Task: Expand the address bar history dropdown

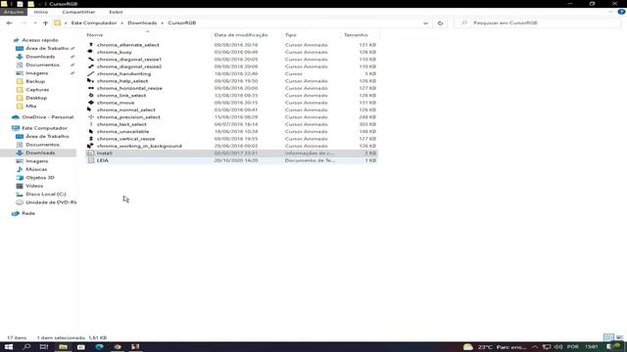Action: pos(425,23)
